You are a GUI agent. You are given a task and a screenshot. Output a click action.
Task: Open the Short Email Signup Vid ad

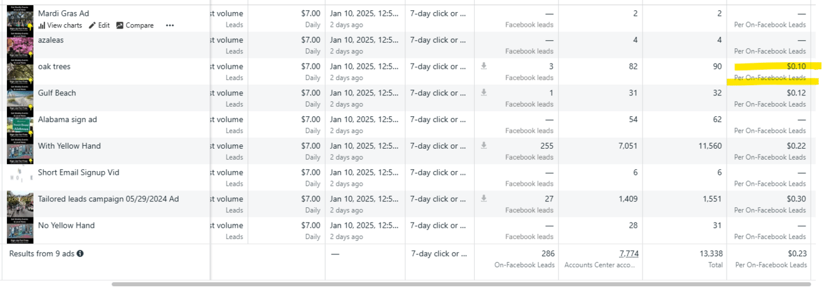78,172
